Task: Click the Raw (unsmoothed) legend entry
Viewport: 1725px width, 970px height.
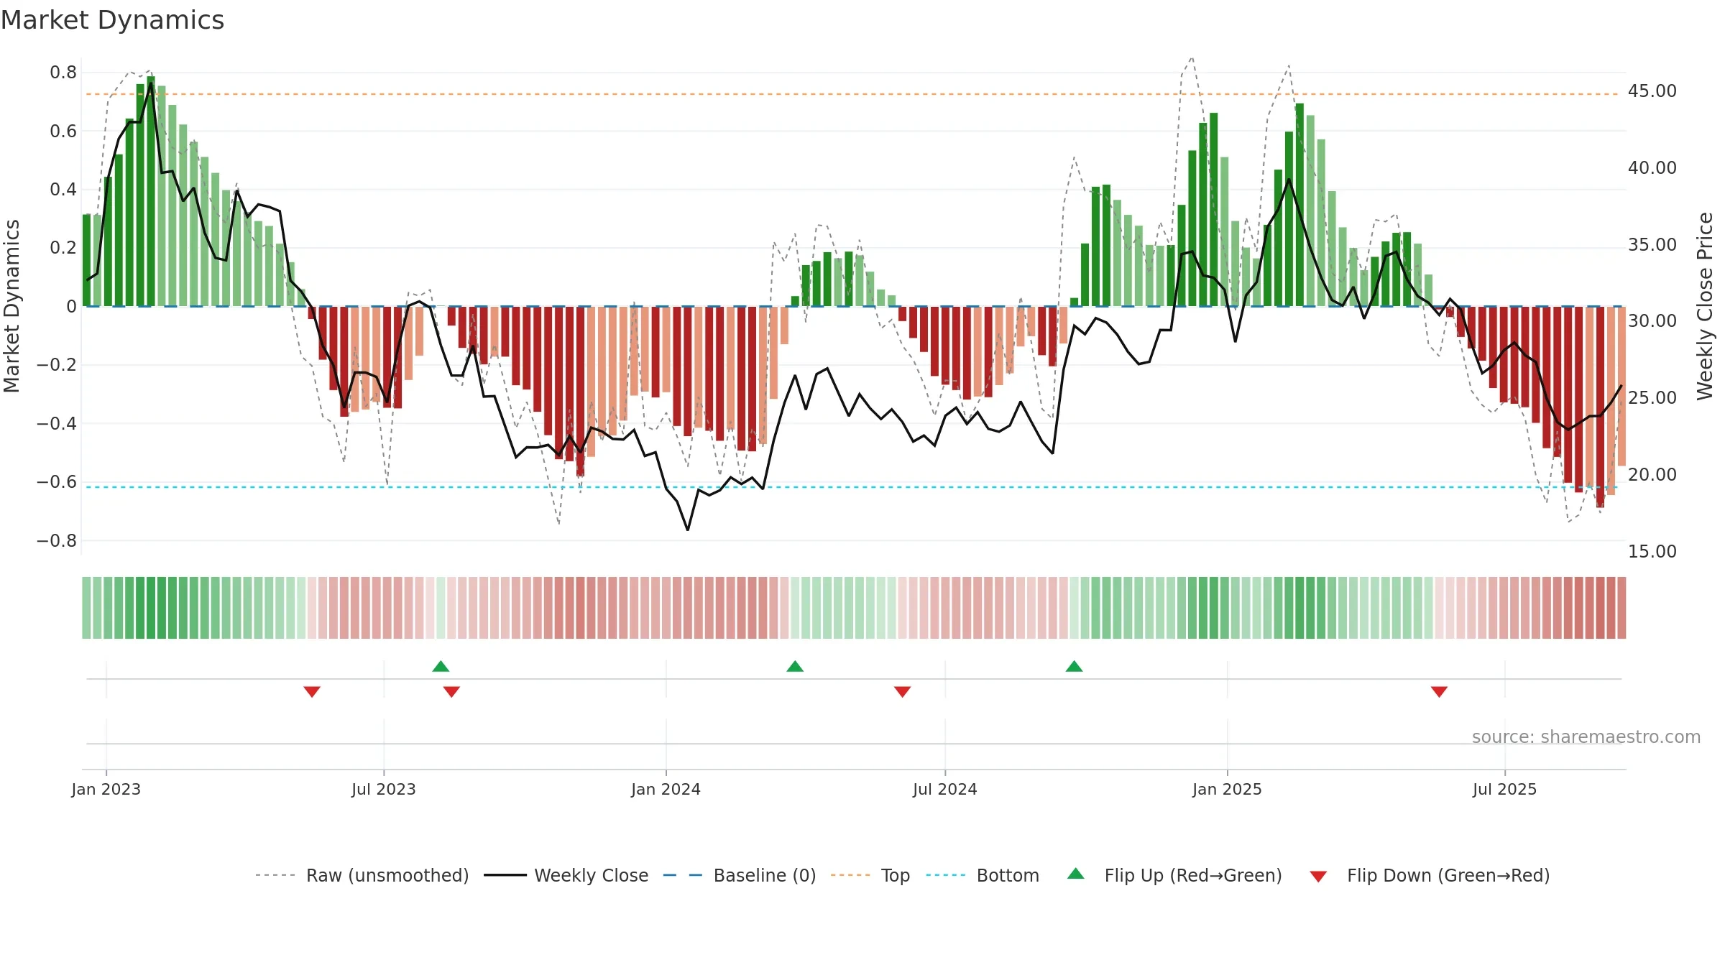Action: coord(362,875)
